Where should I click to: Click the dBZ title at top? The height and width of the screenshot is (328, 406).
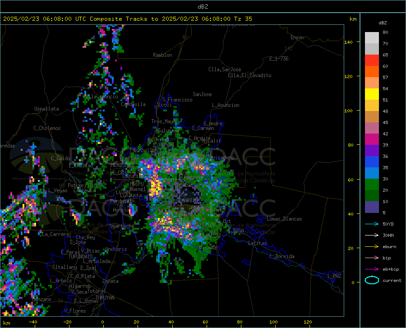pos(203,7)
